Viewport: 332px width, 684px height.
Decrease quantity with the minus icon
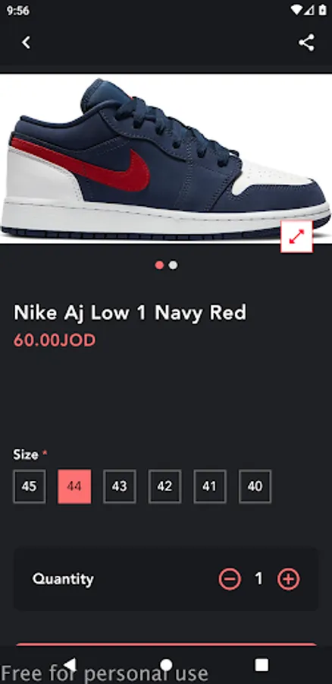[x=230, y=579]
